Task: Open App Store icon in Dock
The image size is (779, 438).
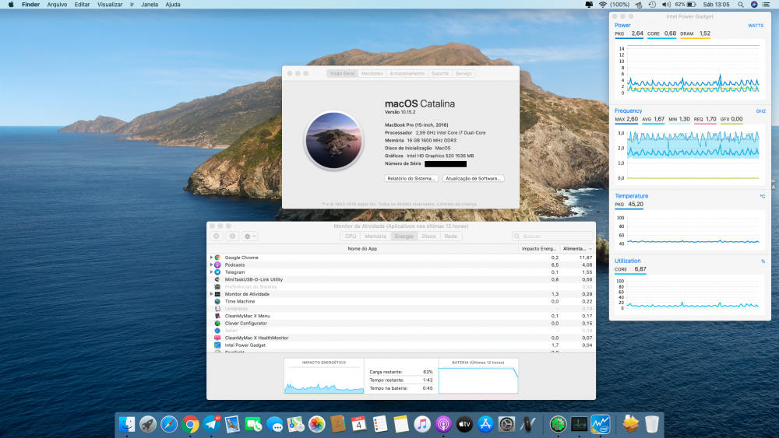Action: pyautogui.click(x=485, y=424)
